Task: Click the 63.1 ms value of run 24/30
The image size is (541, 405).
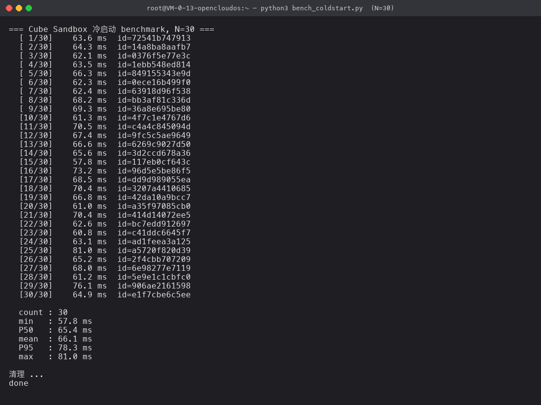Action: point(90,242)
